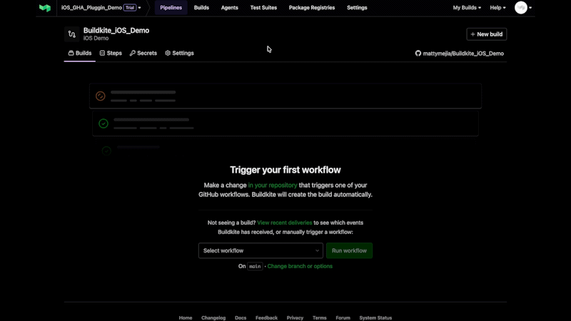This screenshot has width=571, height=321.
Task: Open the Select workflow dropdown
Action: tap(261, 251)
